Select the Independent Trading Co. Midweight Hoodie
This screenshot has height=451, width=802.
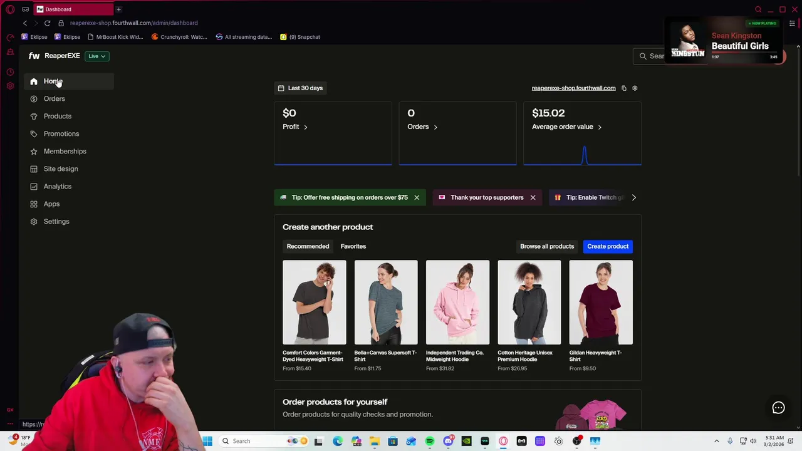[457, 303]
